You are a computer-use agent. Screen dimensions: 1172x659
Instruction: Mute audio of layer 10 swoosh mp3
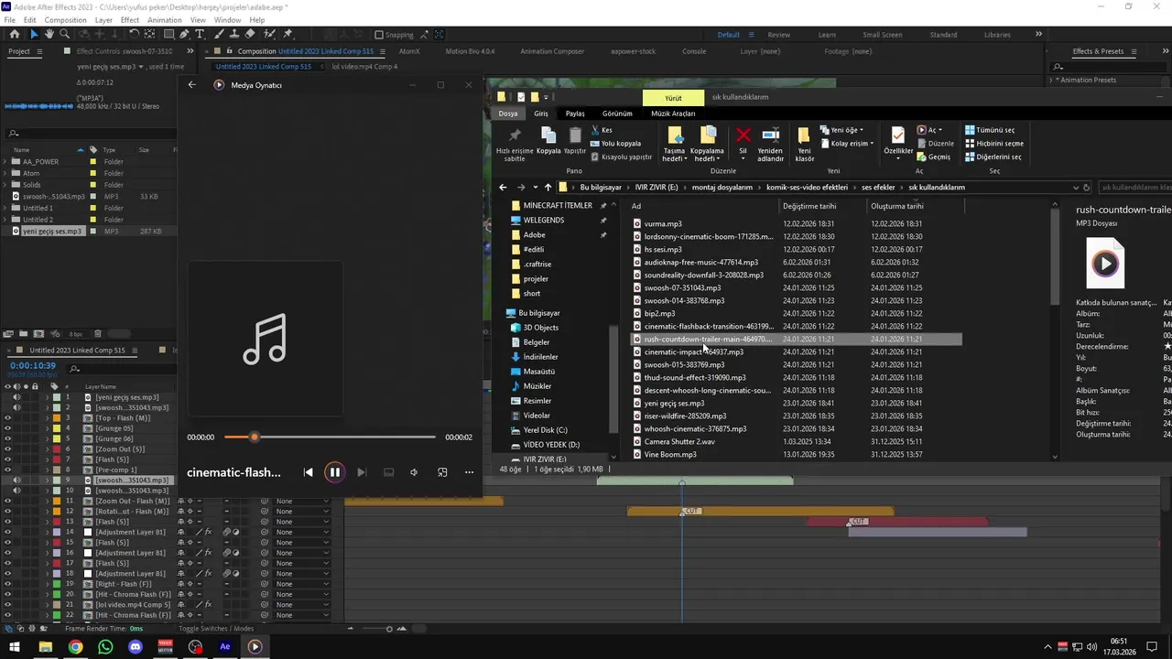point(16,491)
